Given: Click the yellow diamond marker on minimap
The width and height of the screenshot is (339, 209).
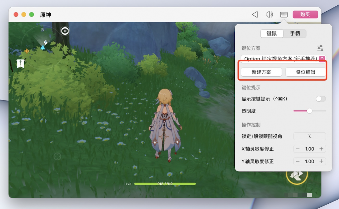Looking at the screenshot, I should coord(27,51).
